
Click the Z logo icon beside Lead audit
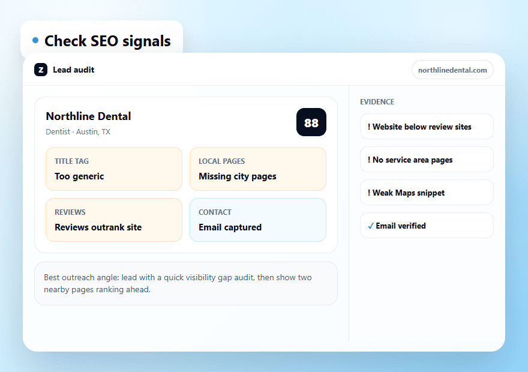pyautogui.click(x=41, y=70)
